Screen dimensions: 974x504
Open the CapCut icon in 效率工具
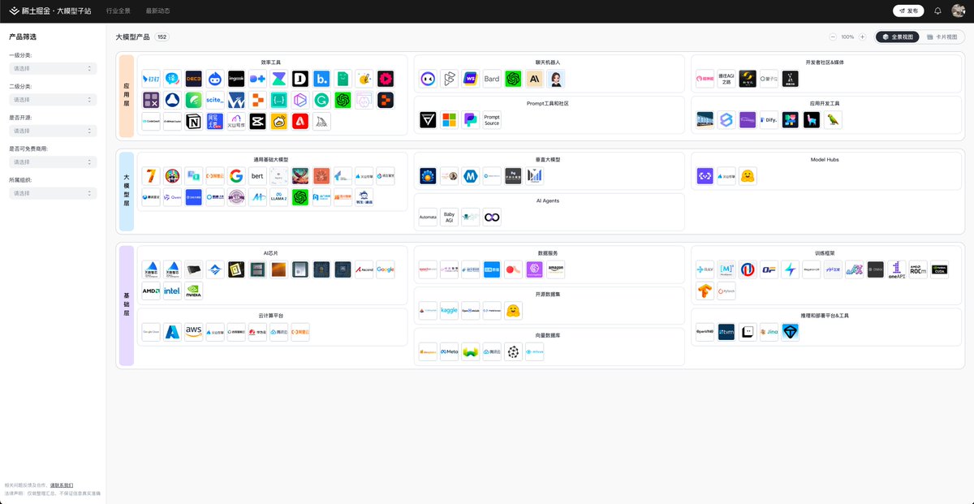(257, 122)
